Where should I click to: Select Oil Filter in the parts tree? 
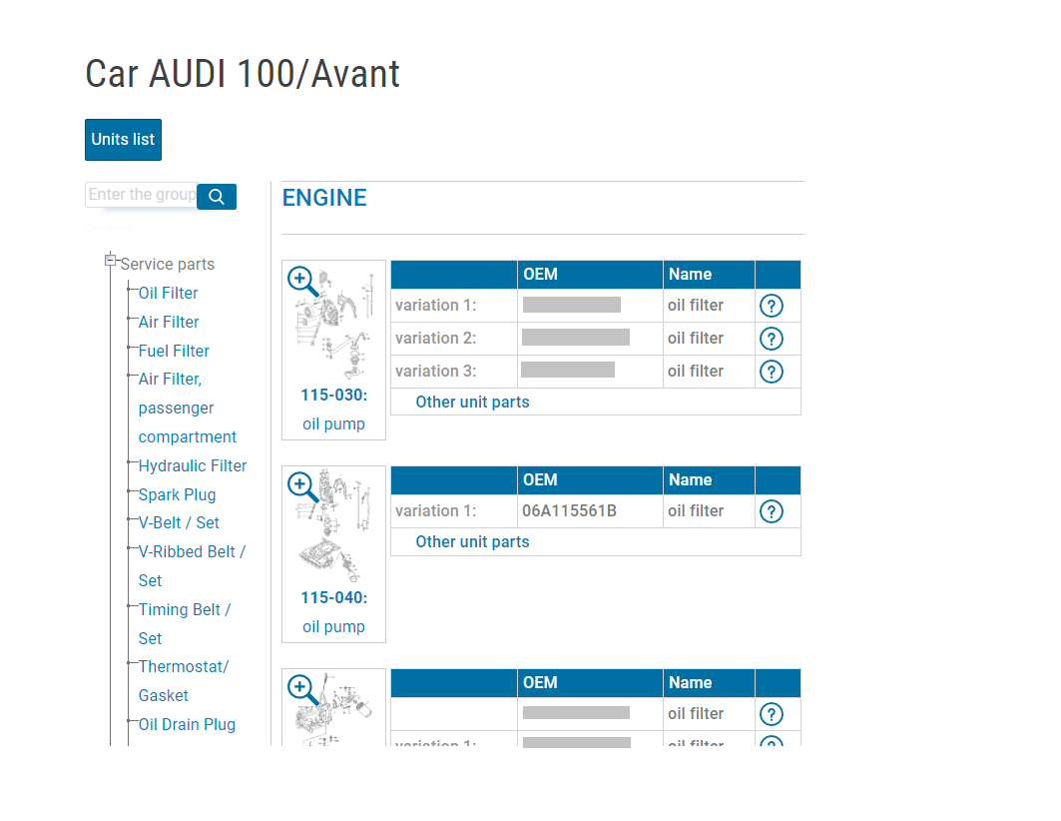(167, 293)
